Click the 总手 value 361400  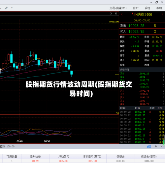coord(135,51)
